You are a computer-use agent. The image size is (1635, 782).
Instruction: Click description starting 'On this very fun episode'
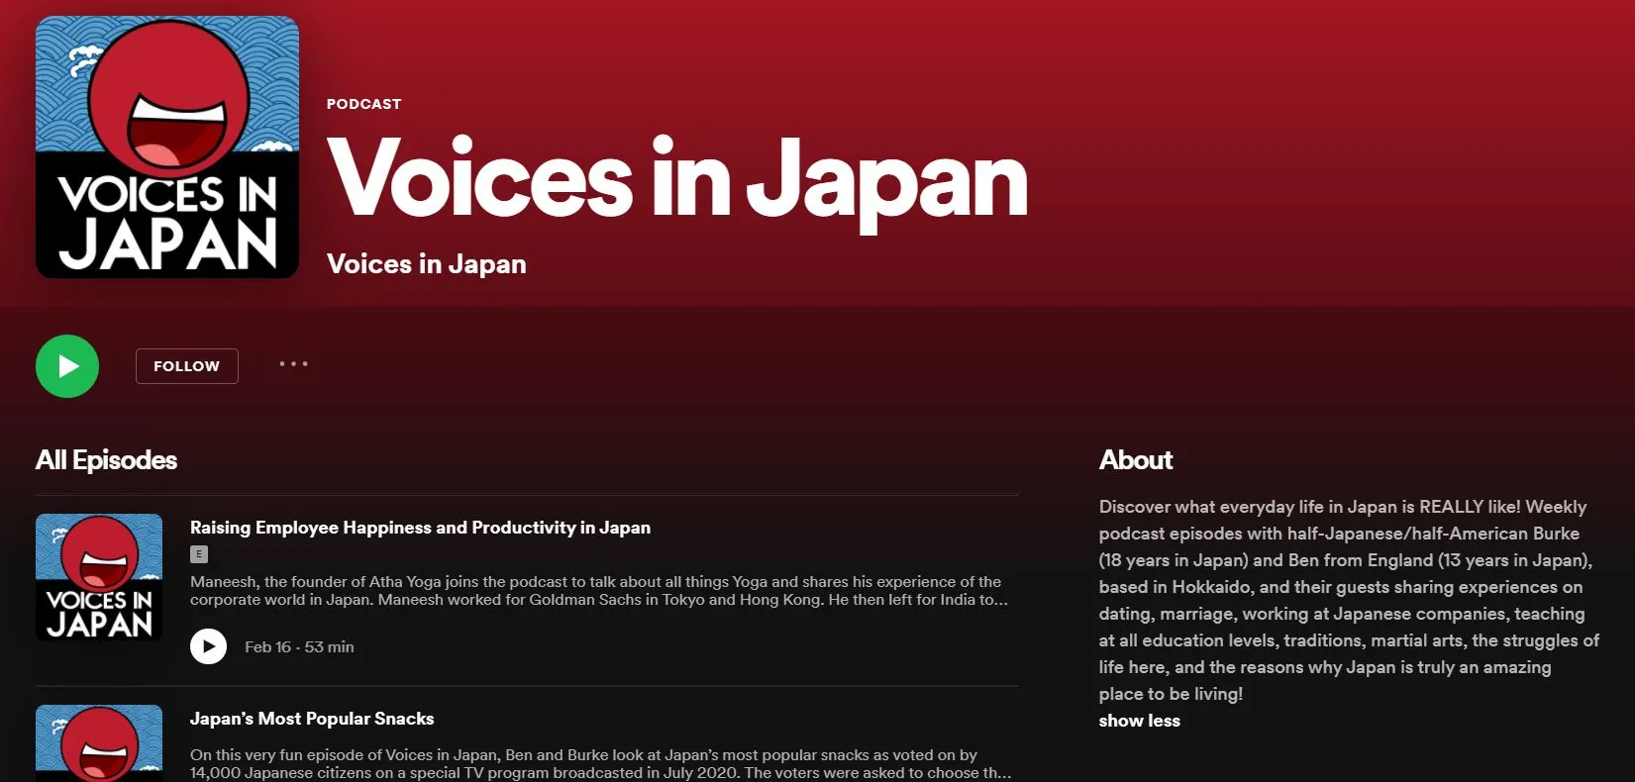[600, 764]
